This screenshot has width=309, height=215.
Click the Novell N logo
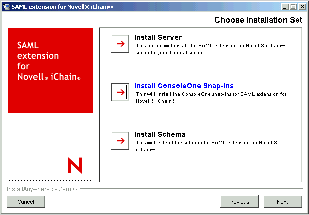pos(75,165)
